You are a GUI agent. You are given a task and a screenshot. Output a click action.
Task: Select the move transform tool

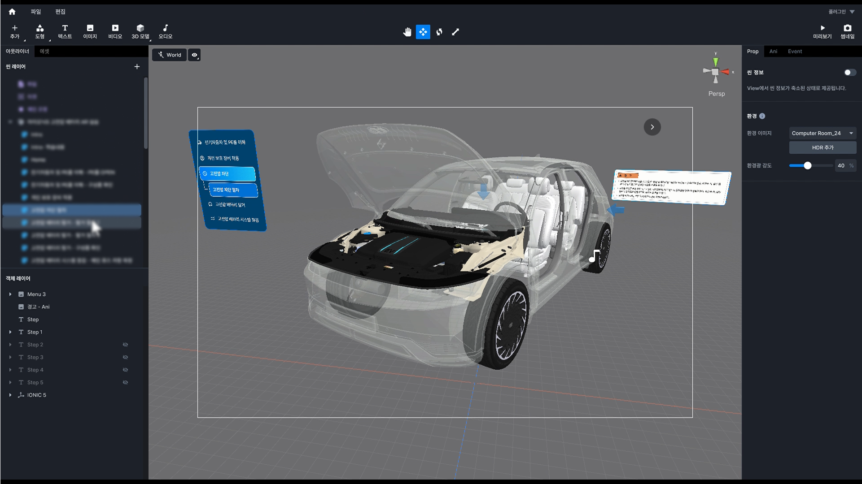coord(423,32)
